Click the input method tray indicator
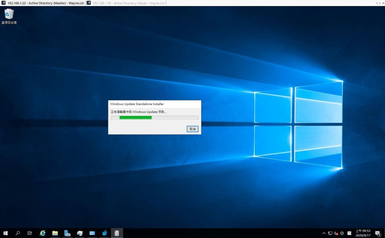 349,233
